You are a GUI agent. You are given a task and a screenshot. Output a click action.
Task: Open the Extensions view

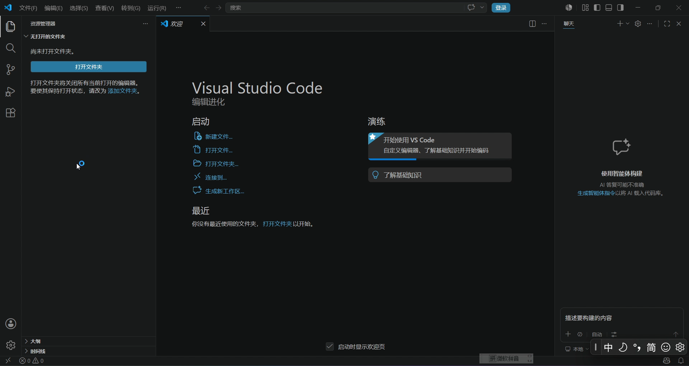click(10, 113)
